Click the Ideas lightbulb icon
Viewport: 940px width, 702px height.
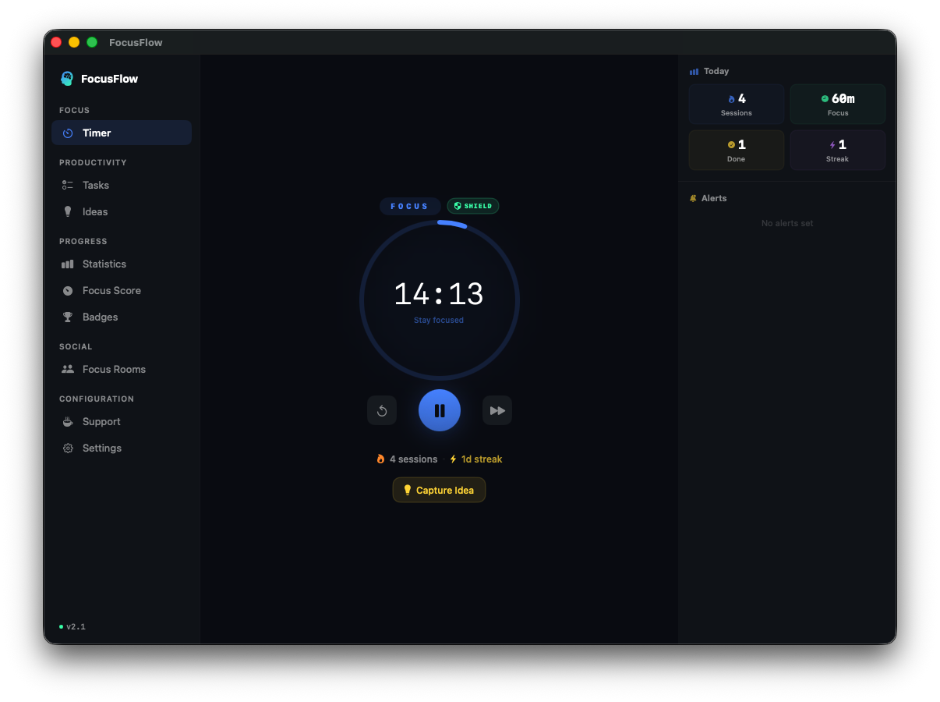68,211
